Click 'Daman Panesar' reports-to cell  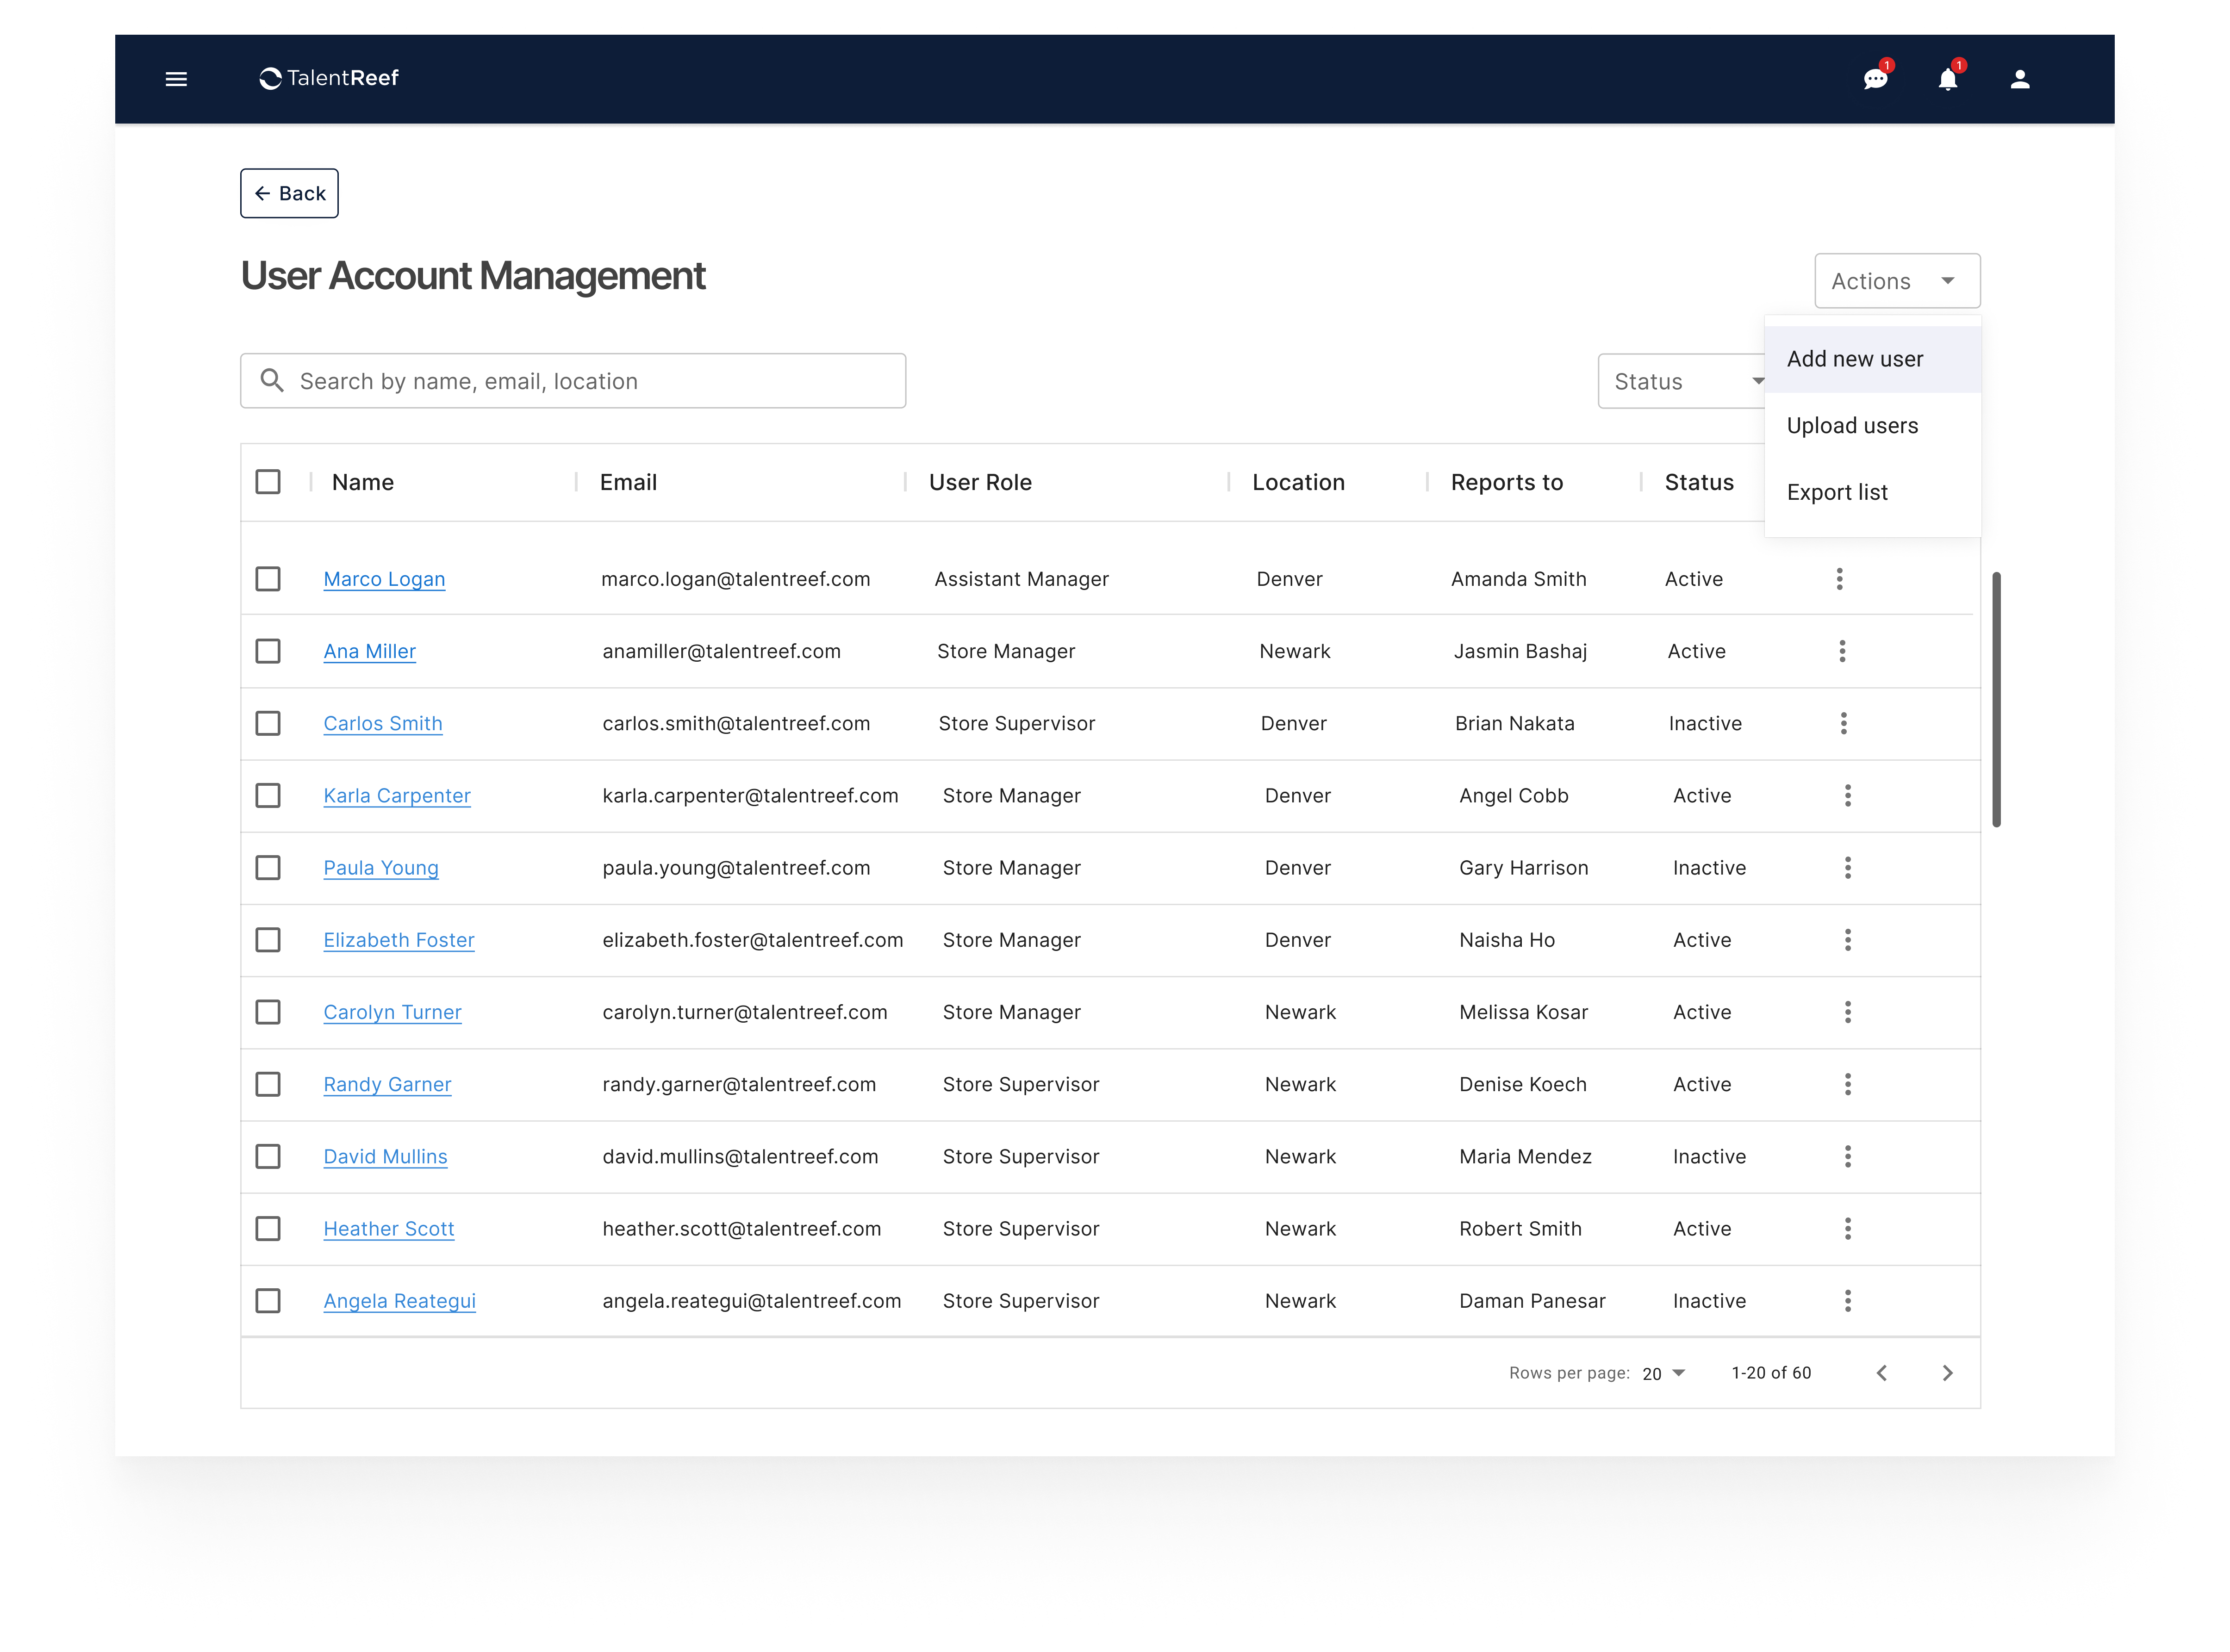(x=1532, y=1301)
